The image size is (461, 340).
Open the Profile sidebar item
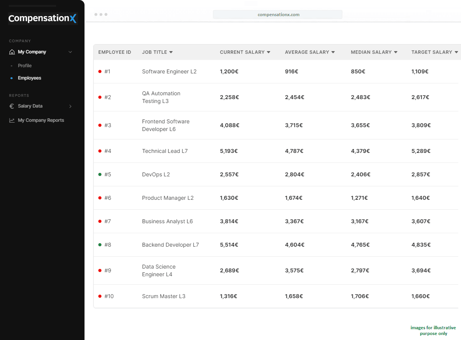tap(25, 66)
